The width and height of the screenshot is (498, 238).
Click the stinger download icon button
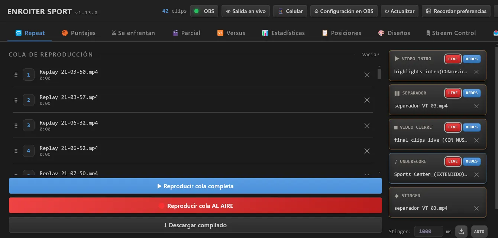tap(461, 231)
